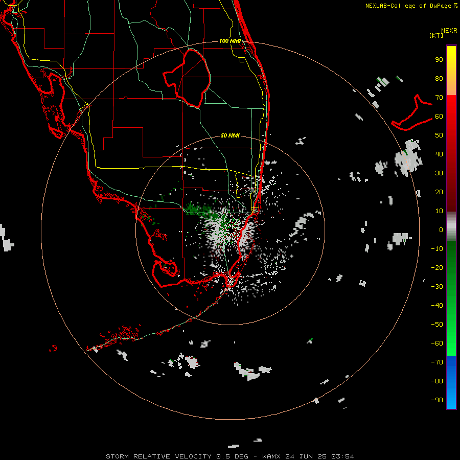This screenshot has height=460, width=460.
Task: Pick the yellow top segment of the color bar
Action: point(451,71)
